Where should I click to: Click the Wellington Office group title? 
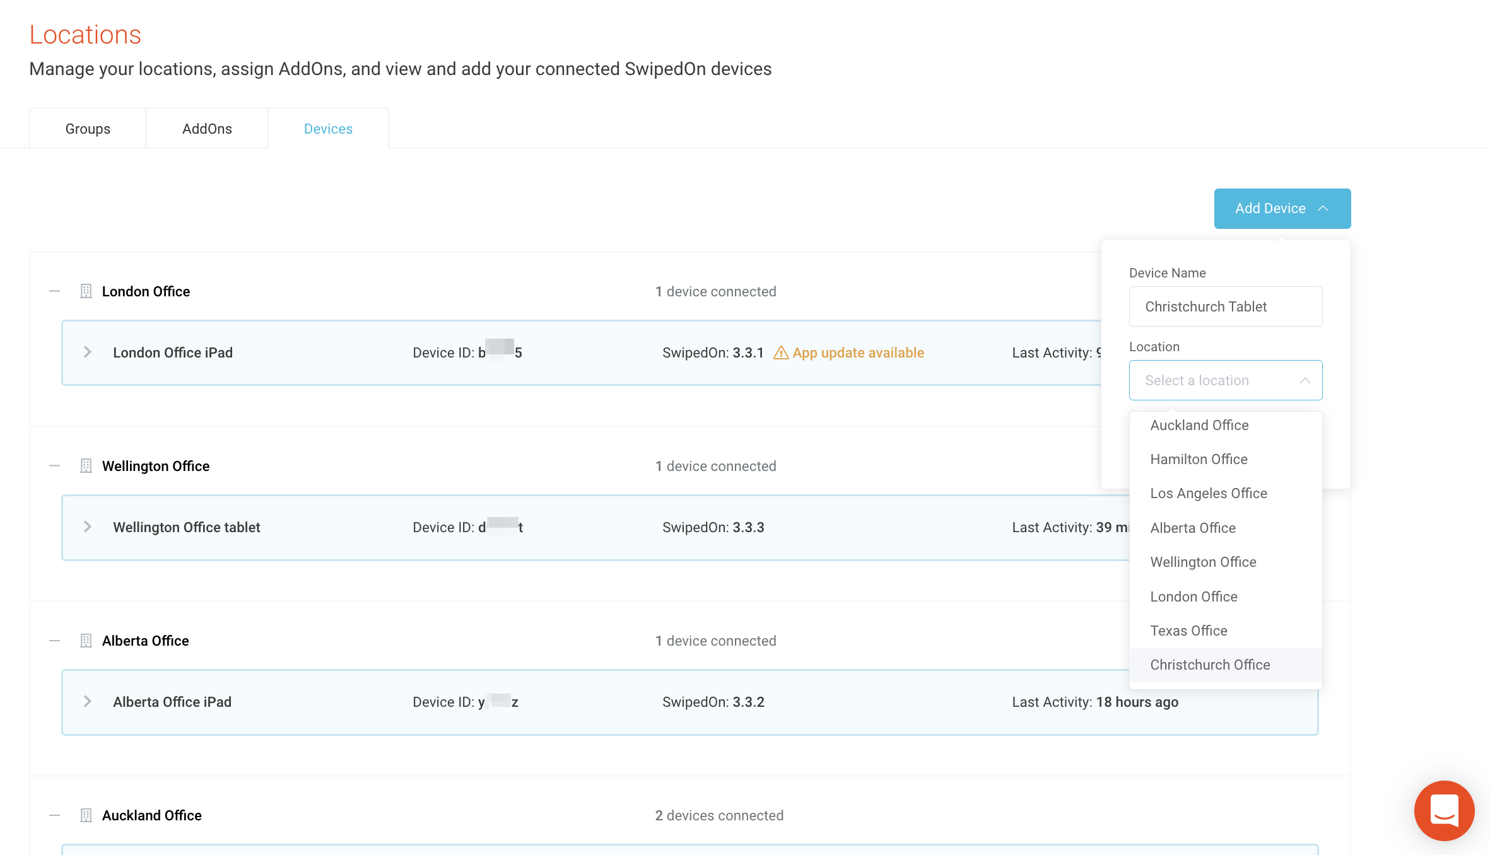click(x=156, y=466)
